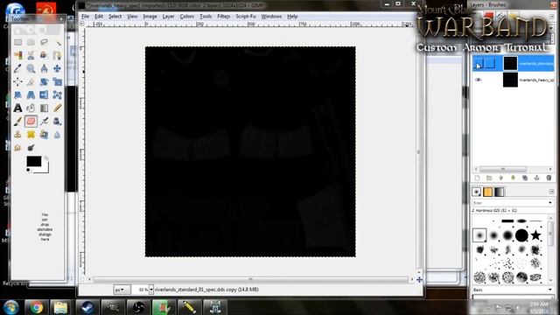Open the Colors menu
Screen dimensions: 560x315
pyautogui.click(x=186, y=17)
